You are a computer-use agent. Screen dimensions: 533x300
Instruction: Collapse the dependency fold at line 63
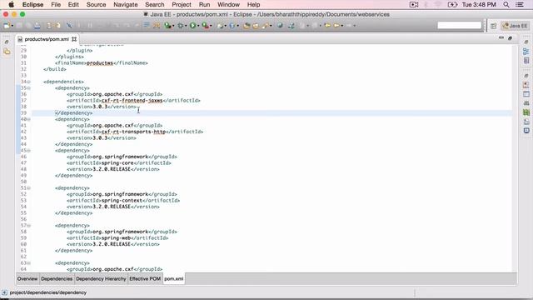pos(29,263)
